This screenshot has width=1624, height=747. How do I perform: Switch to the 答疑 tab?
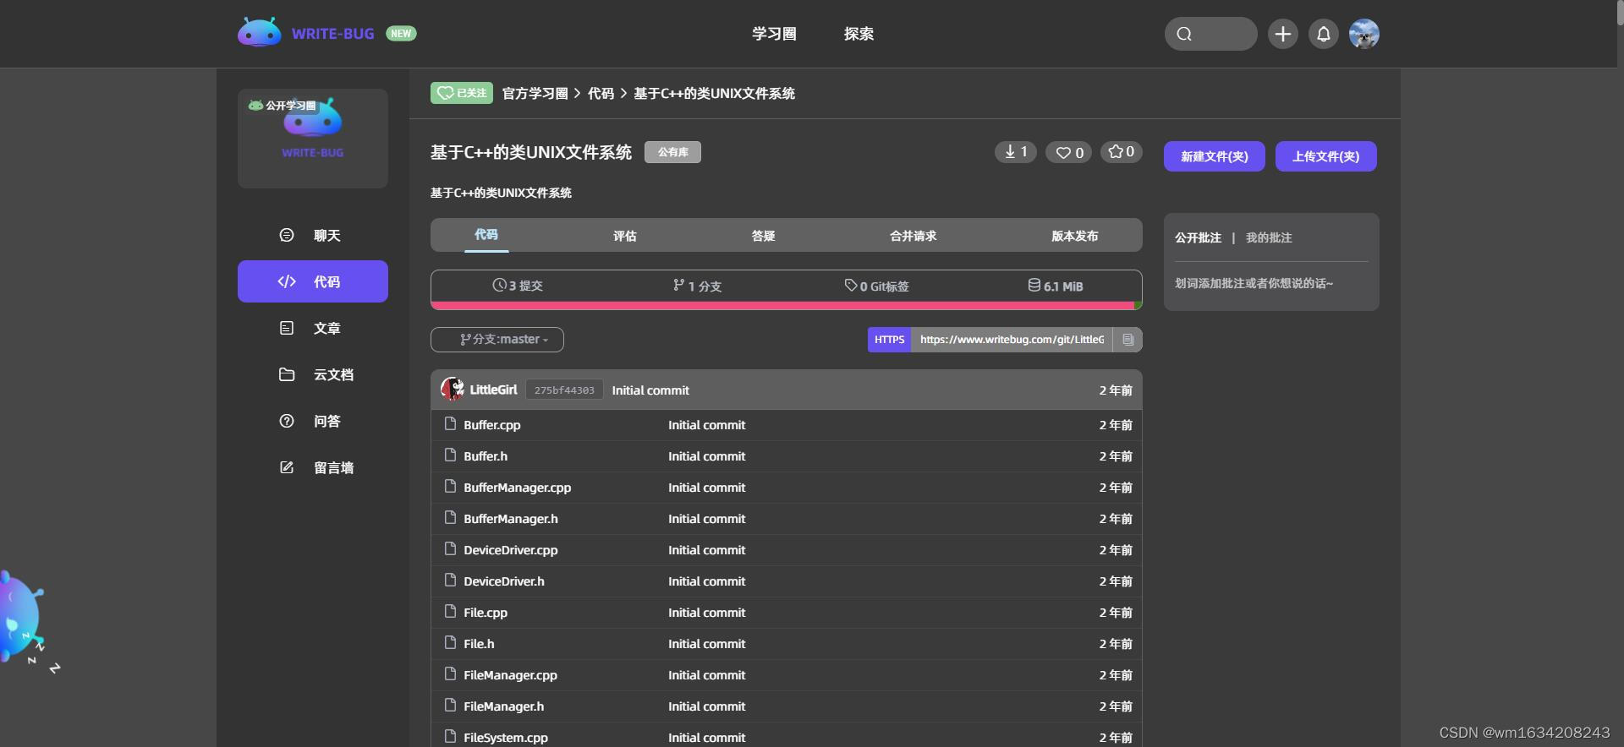pos(764,236)
